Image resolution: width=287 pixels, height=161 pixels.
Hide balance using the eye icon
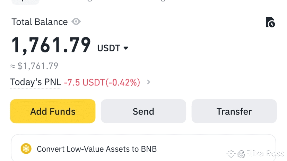(76, 22)
